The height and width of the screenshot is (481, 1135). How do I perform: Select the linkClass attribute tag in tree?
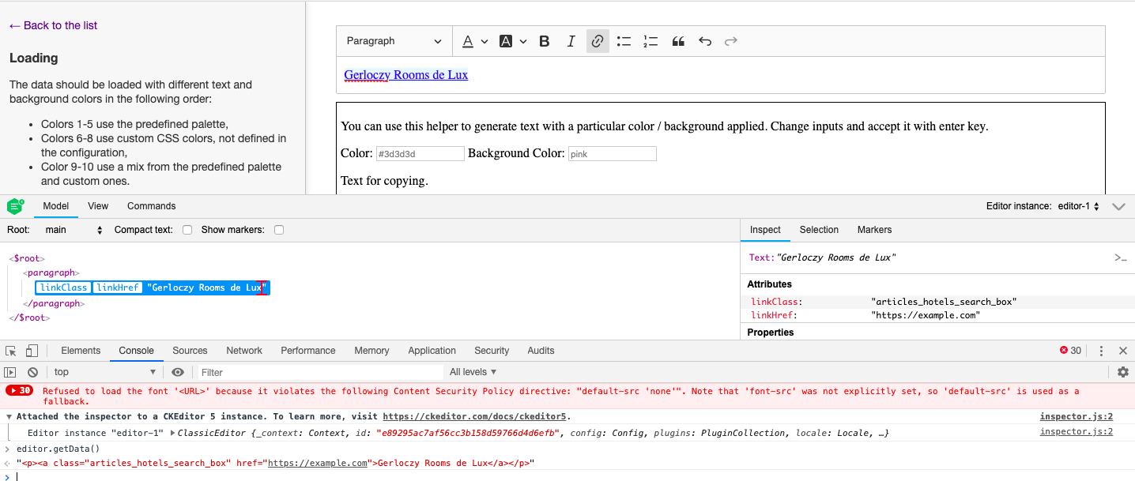63,287
